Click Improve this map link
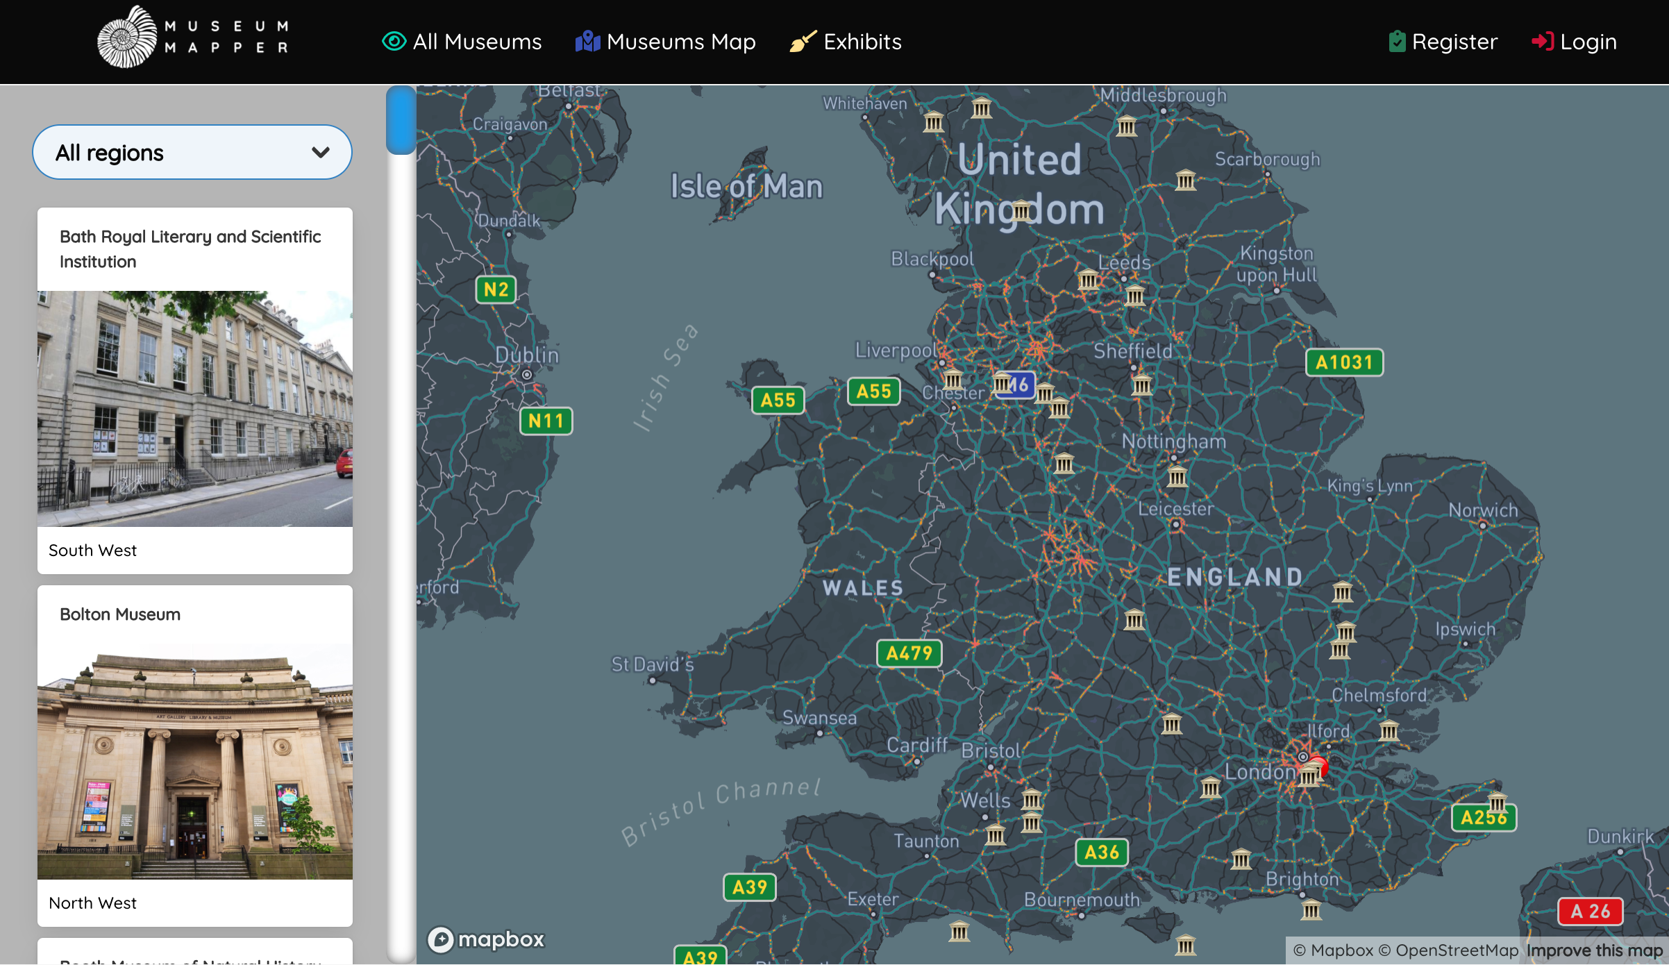 [x=1595, y=950]
